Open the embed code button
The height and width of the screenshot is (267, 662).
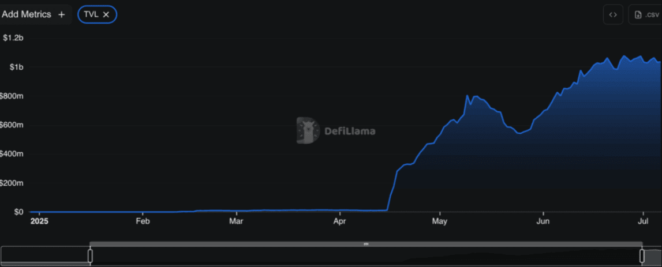pos(613,14)
